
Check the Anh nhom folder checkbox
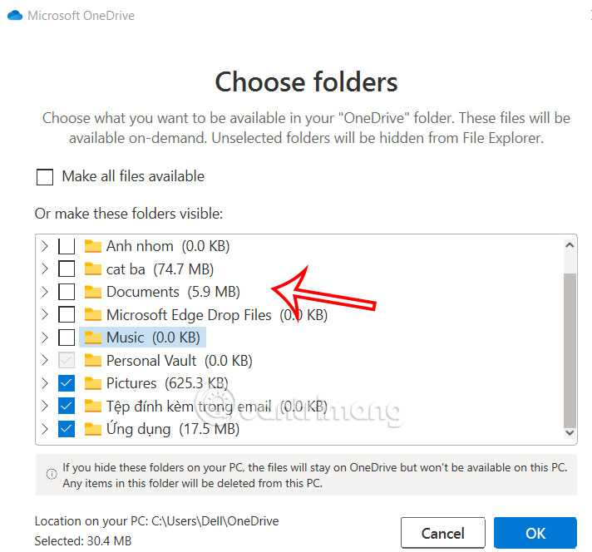[67, 246]
